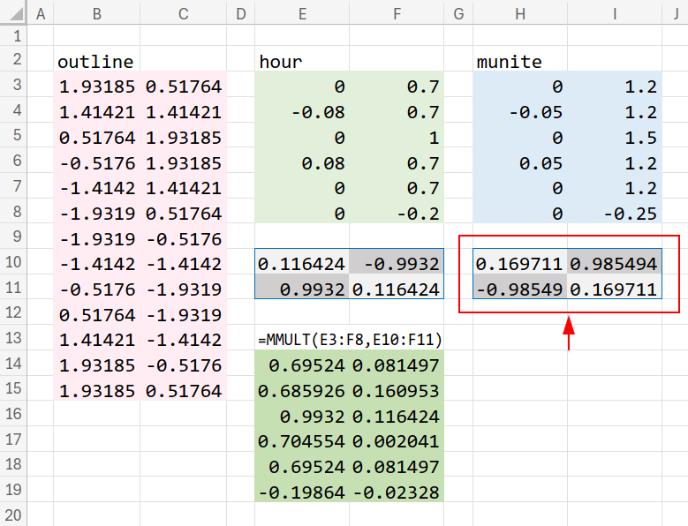Click cell I10 containing 0.985494
The width and height of the screenshot is (688, 526).
pos(615,263)
